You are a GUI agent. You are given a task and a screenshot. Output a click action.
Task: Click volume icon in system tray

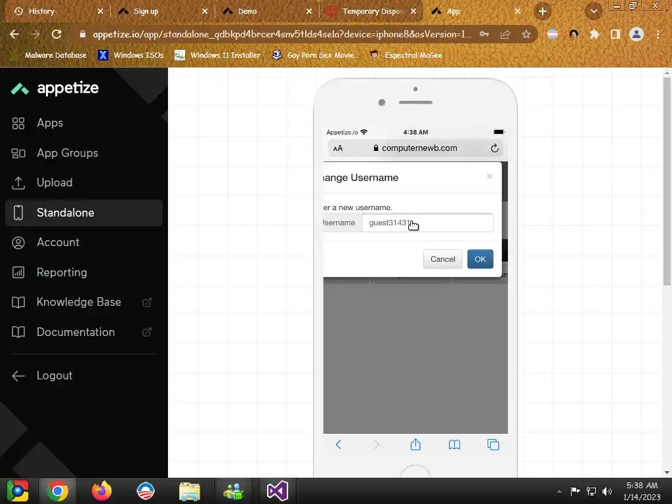pyautogui.click(x=607, y=491)
